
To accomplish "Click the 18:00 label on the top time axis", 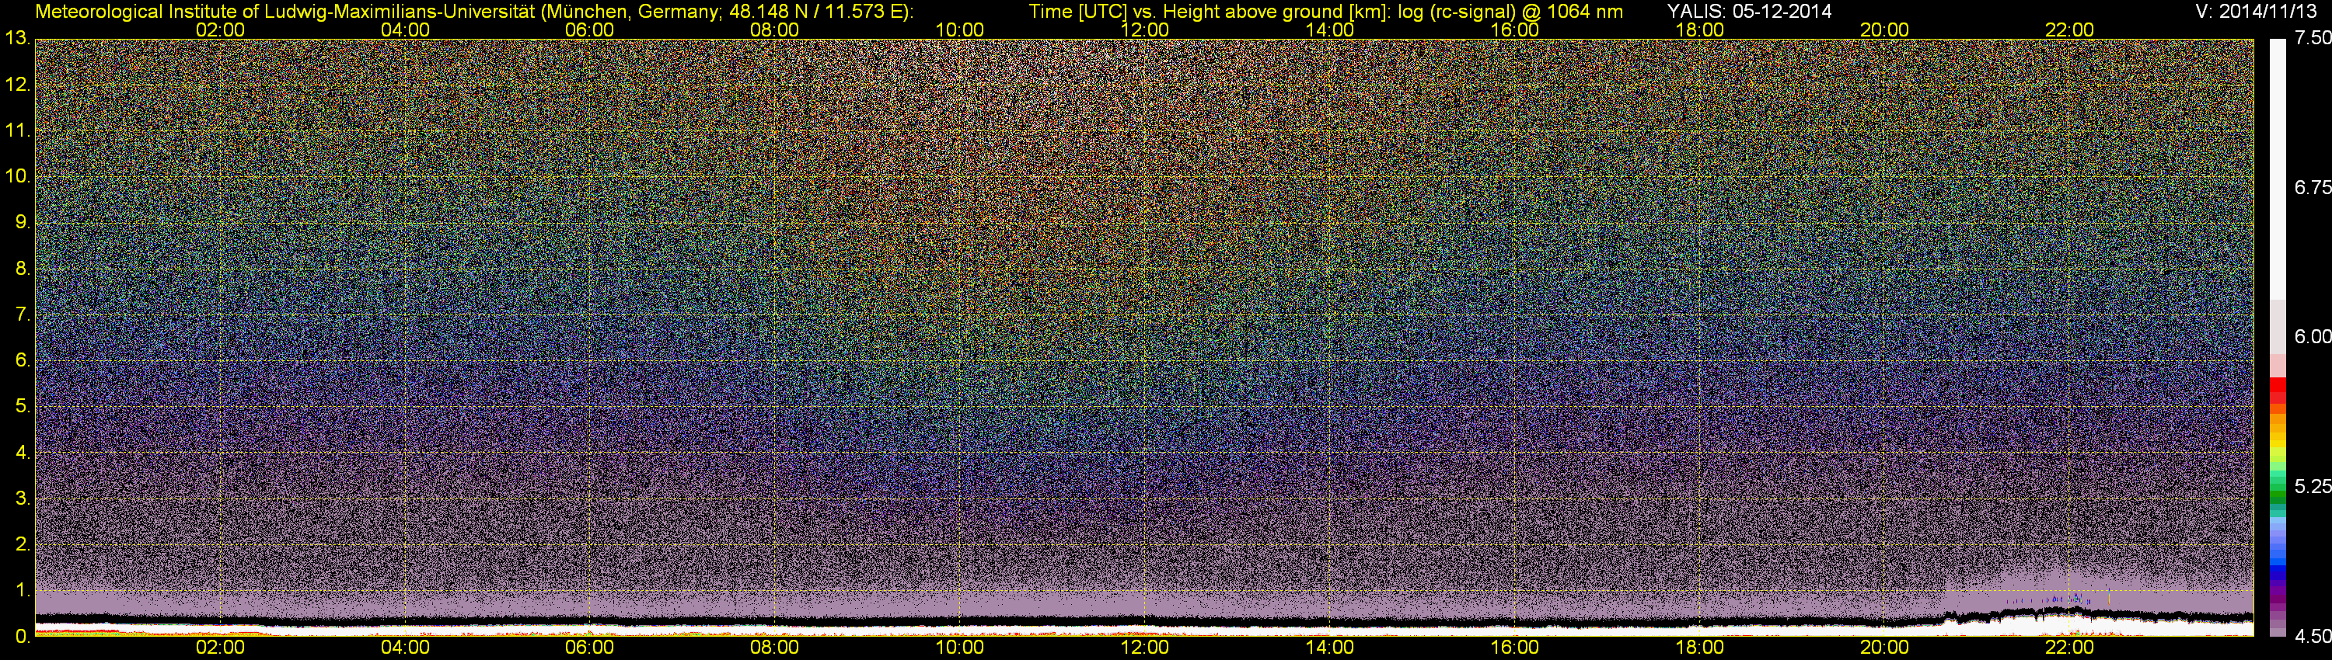I will [x=1699, y=30].
